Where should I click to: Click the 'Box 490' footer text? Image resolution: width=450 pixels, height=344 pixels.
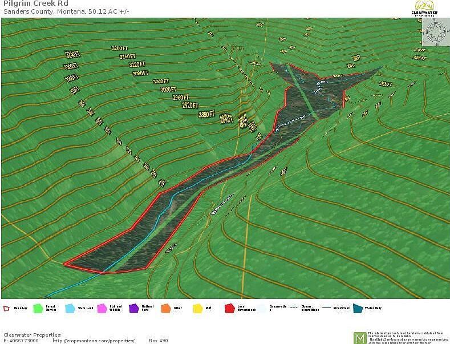(x=159, y=341)
